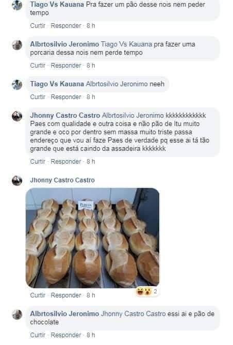The height and width of the screenshot is (345, 233).
Task: Open Albrtosilvio Jeronimo profile name on 'porcaria' comment
Action: [64, 44]
